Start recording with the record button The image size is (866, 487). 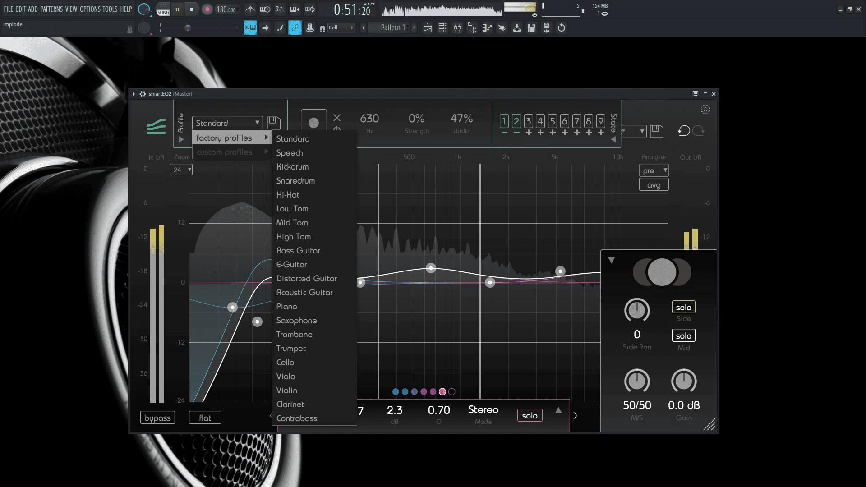[207, 9]
